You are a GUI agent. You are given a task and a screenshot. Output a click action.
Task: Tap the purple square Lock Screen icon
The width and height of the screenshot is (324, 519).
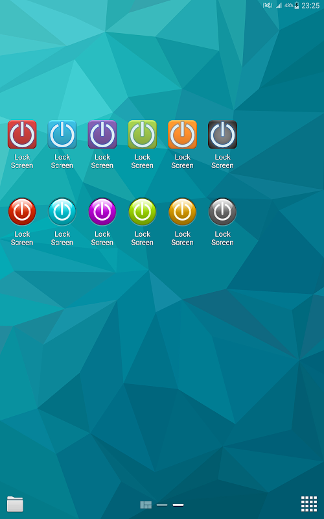coord(102,135)
